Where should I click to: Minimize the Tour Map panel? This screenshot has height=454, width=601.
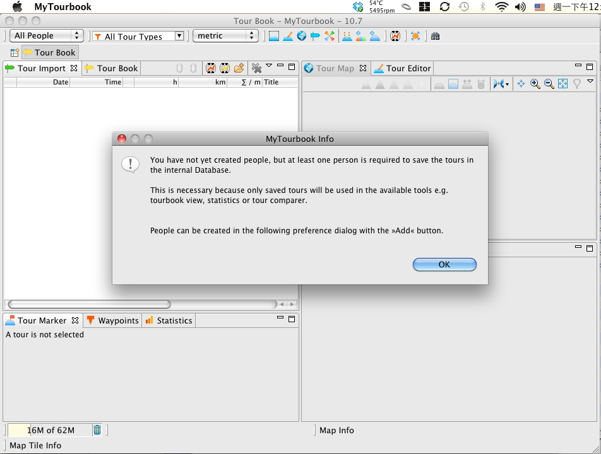pos(578,66)
